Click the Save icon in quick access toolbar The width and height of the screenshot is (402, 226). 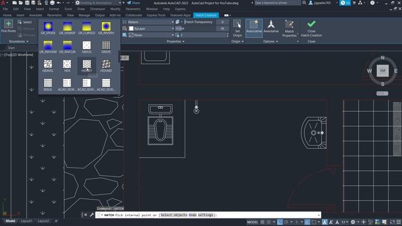[x=27, y=3]
